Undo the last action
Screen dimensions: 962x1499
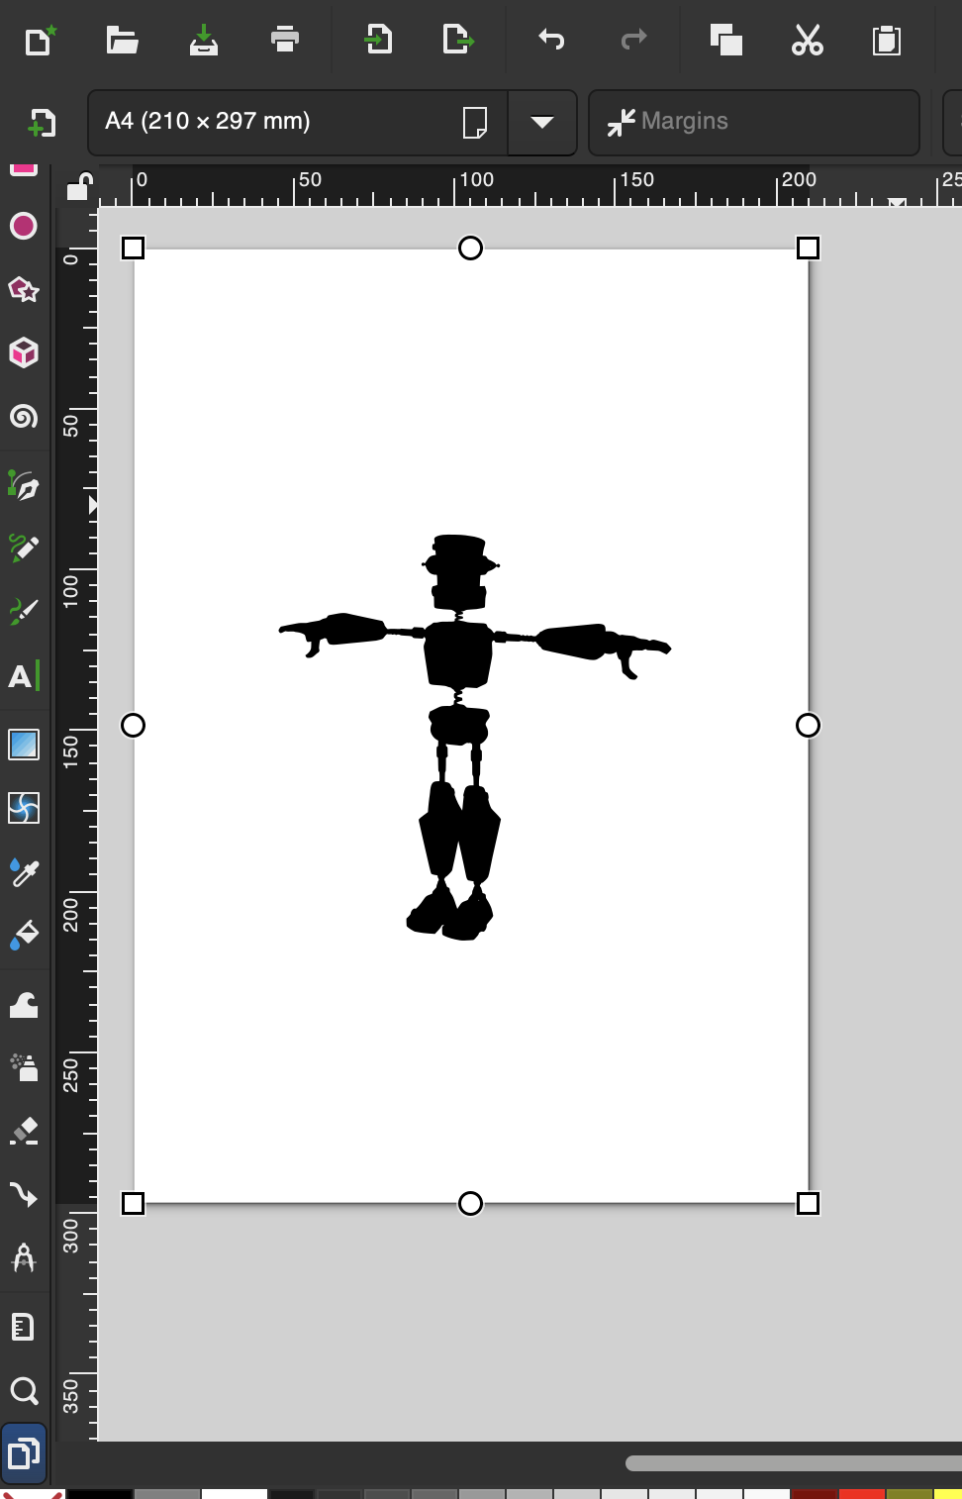[x=551, y=40]
